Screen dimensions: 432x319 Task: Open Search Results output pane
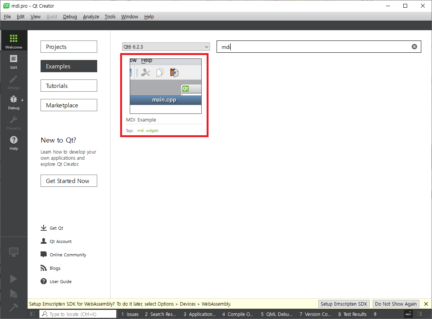coord(161,314)
